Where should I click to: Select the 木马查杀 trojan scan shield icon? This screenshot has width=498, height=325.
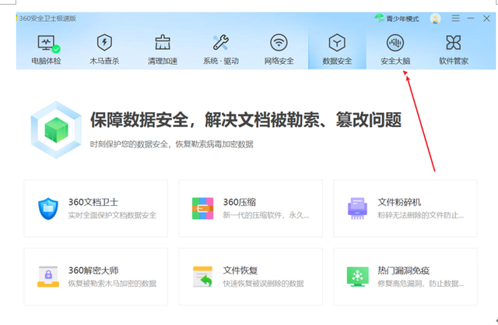(104, 42)
